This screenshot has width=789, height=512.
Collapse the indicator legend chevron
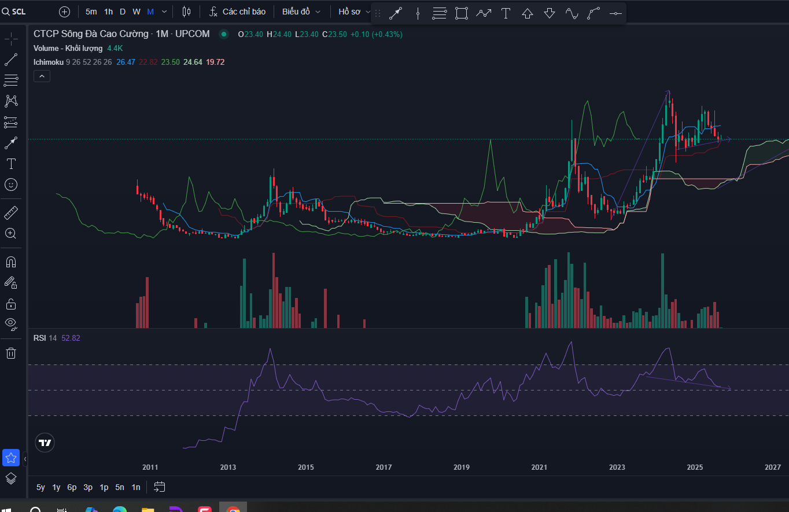click(42, 76)
